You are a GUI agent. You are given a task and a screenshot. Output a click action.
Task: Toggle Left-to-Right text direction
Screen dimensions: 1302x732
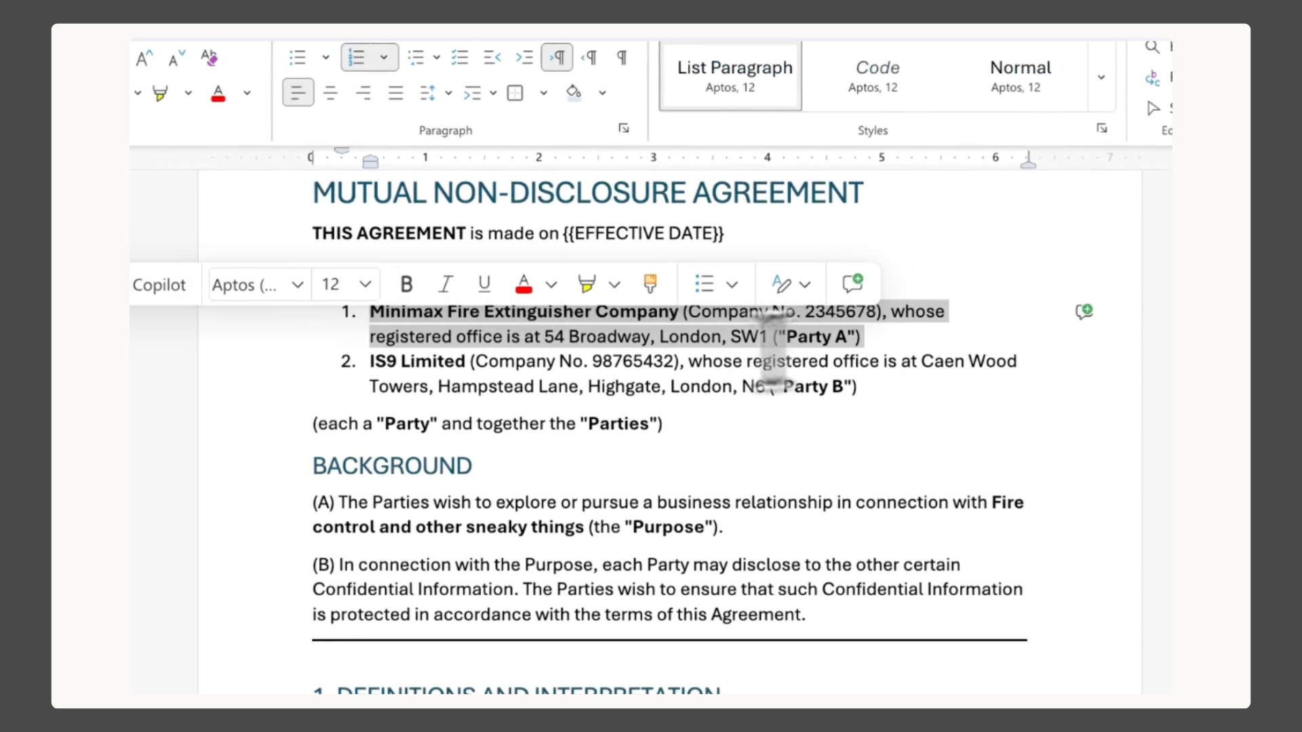point(557,58)
